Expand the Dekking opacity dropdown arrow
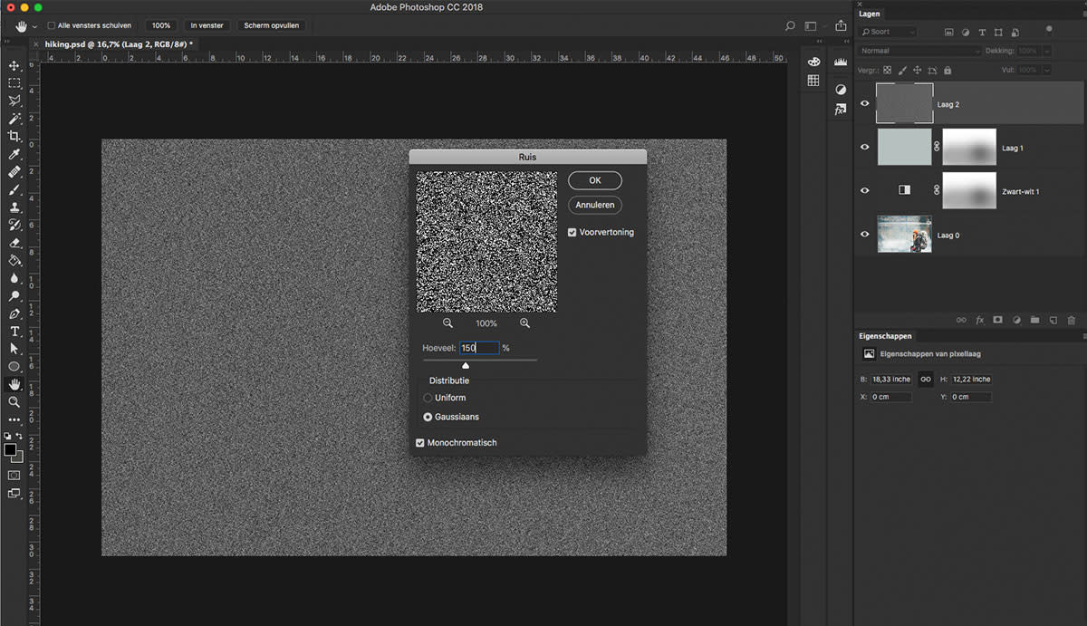Image resolution: width=1087 pixels, height=626 pixels. click(x=1047, y=51)
